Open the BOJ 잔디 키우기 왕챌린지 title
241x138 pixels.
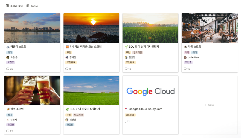click(85, 109)
